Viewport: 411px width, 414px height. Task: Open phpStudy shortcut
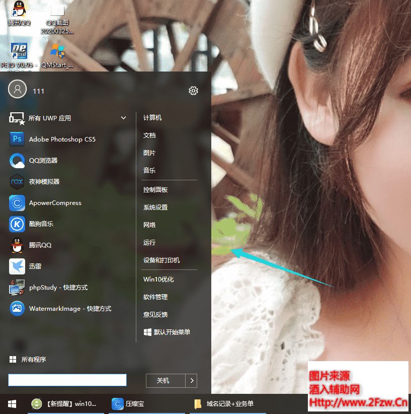tap(58, 288)
